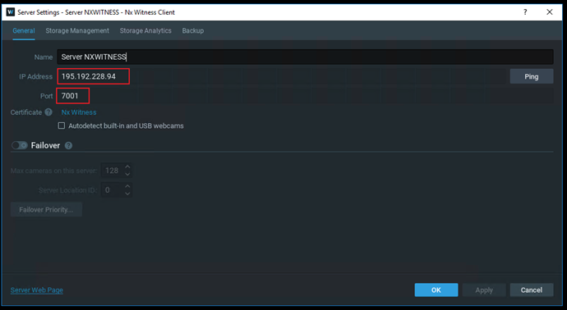Click the server Name input field

pos(305,57)
